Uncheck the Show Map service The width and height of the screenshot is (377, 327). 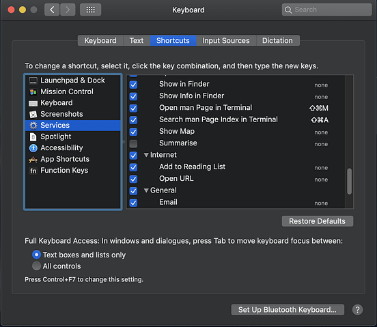pyautogui.click(x=133, y=132)
